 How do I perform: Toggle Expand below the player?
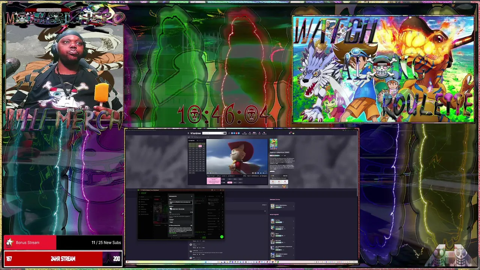(209, 176)
